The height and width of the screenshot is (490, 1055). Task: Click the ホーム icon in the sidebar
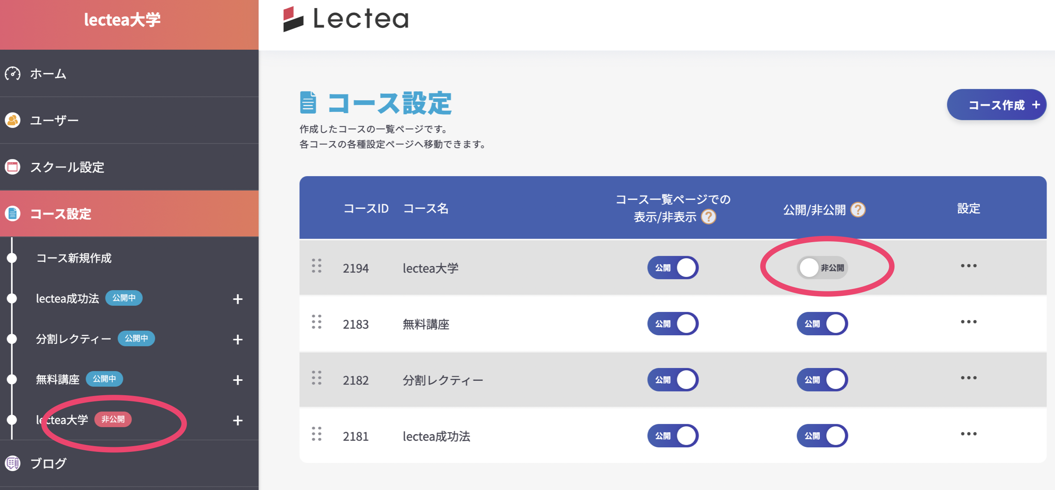tap(13, 74)
